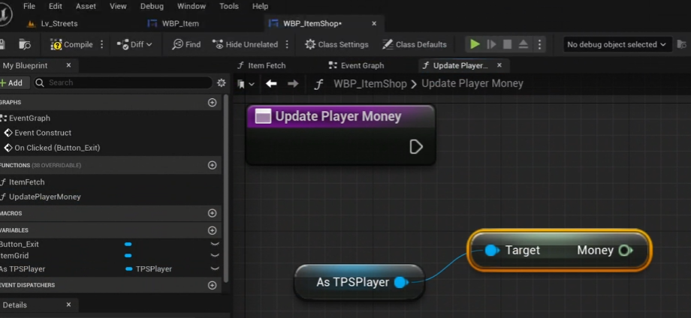Toggle visibility eye for As TPSPlayer variable
The width and height of the screenshot is (691, 318).
point(215,268)
